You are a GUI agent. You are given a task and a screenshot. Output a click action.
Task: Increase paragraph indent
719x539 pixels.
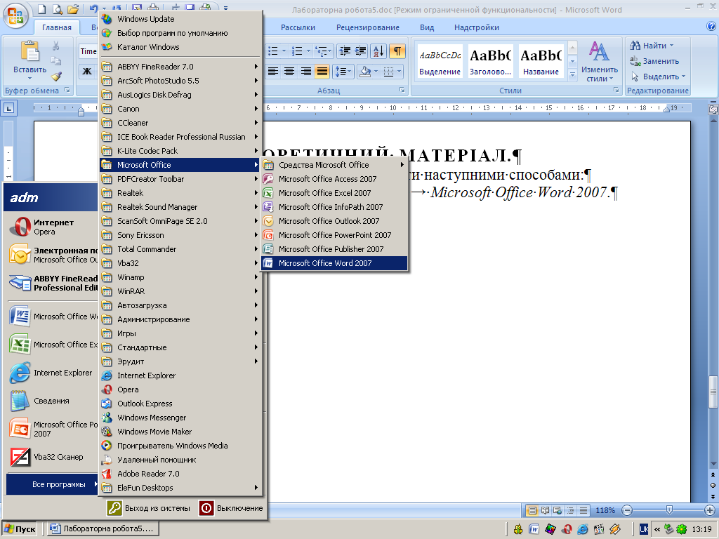tap(362, 51)
